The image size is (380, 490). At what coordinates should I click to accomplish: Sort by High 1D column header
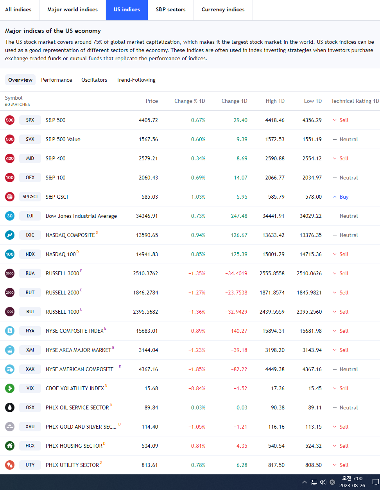pos(275,101)
